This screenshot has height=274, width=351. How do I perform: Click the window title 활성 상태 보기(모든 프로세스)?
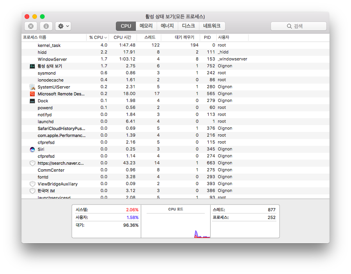coord(175,16)
